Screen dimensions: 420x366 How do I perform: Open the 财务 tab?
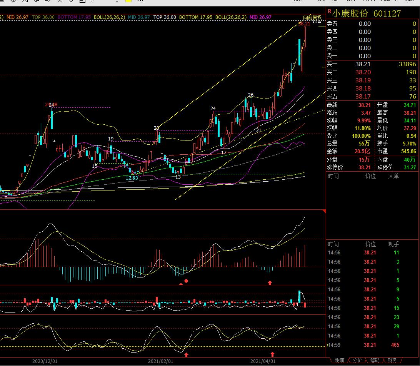click(x=392, y=360)
